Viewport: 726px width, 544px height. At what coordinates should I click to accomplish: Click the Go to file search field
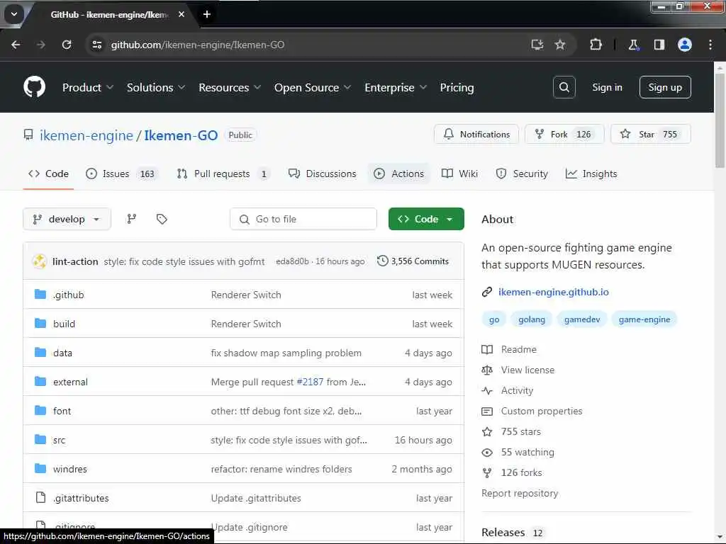click(303, 219)
